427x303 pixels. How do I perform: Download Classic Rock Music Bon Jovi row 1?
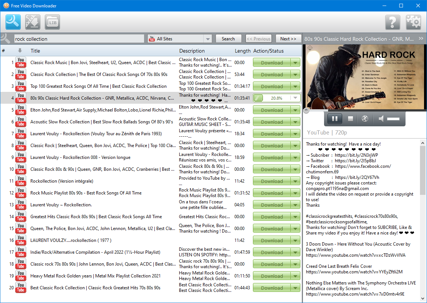[272, 62]
